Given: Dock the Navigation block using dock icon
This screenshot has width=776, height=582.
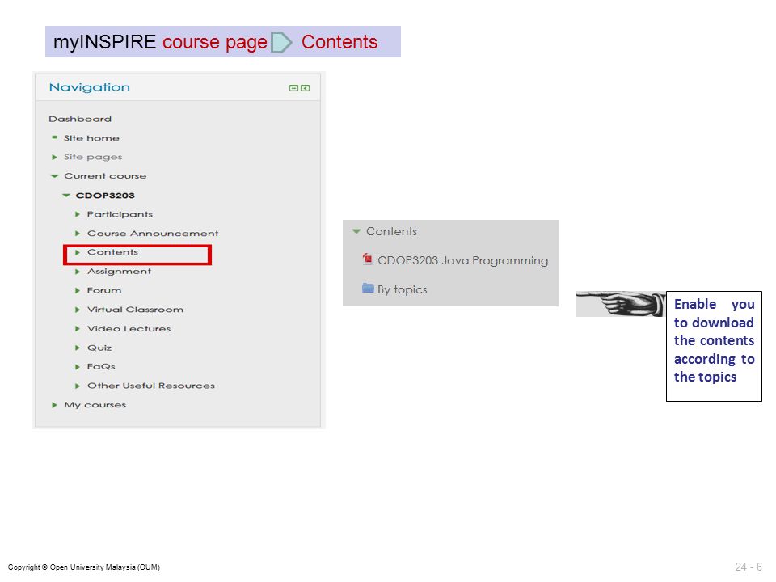Looking at the screenshot, I should pos(306,88).
